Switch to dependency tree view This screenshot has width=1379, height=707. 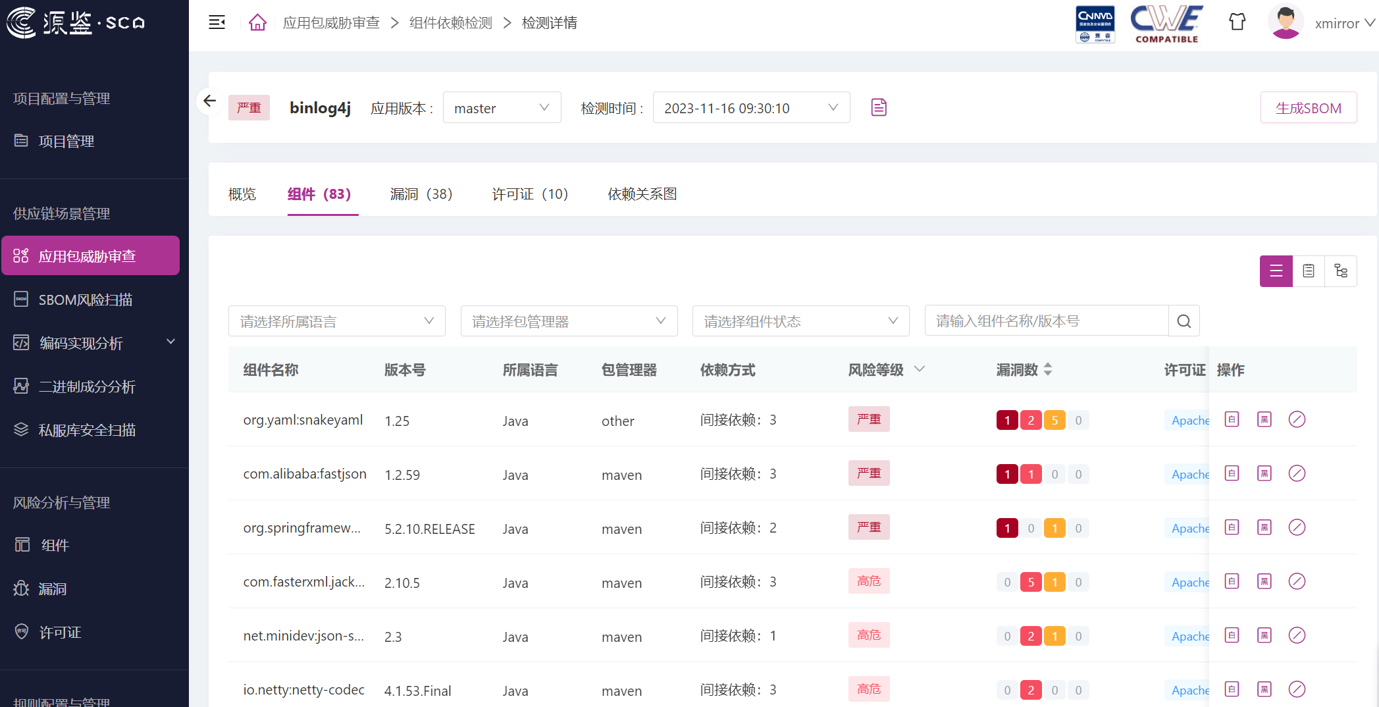click(1341, 271)
